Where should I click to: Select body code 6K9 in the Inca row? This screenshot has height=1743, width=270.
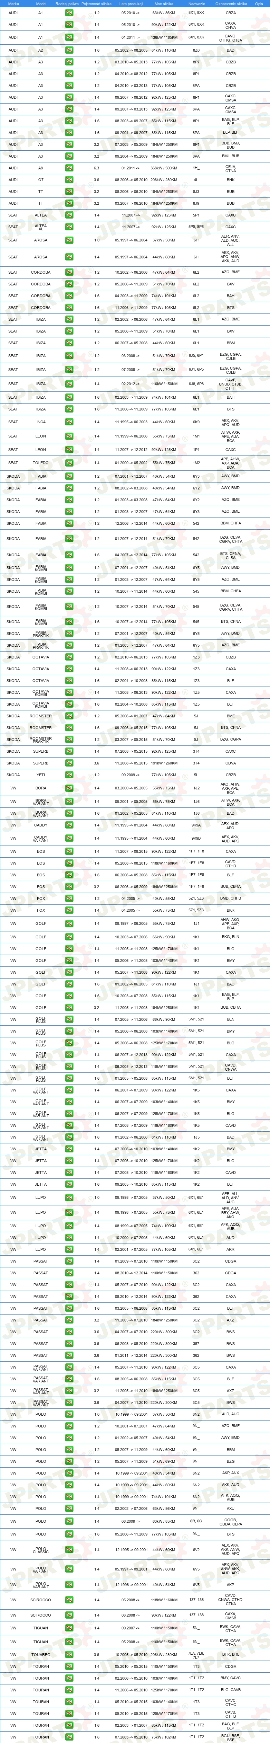[x=196, y=422]
